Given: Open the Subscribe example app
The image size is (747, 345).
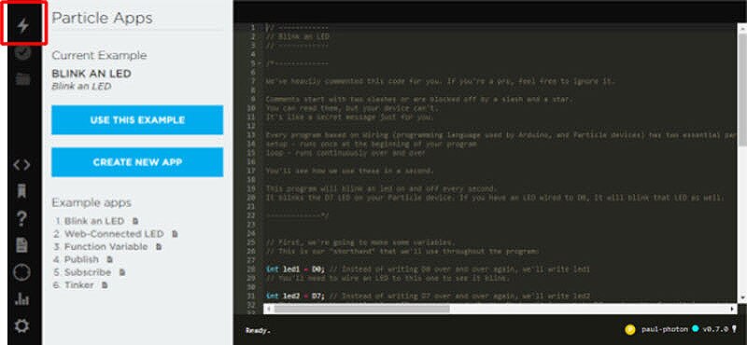Looking at the screenshot, I should (88, 272).
